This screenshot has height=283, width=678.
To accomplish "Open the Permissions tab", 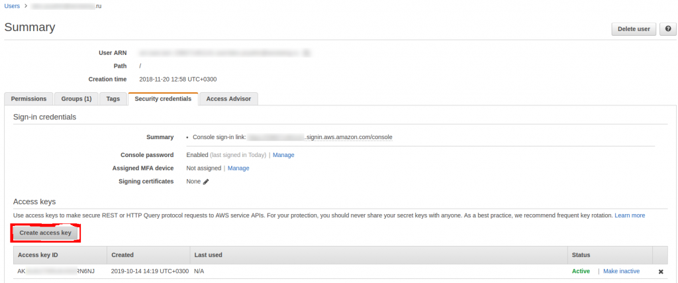I will pyautogui.click(x=28, y=99).
